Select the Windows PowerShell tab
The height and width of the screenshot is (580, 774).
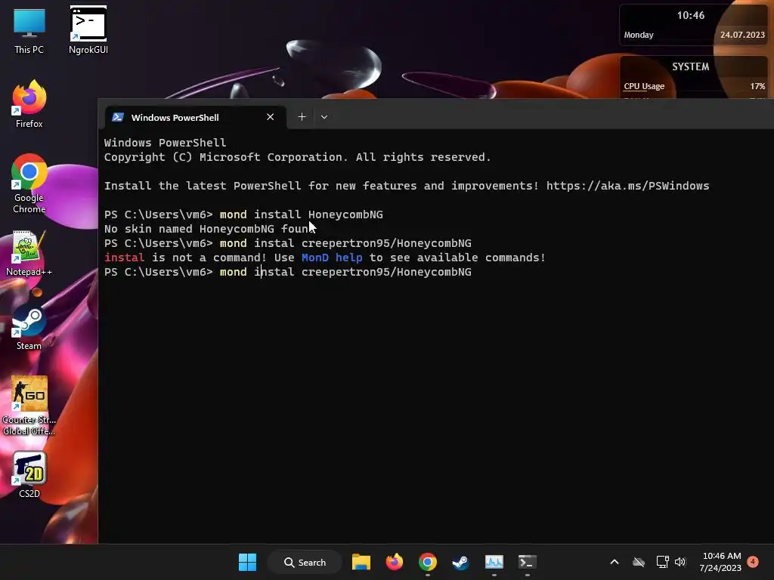point(196,117)
